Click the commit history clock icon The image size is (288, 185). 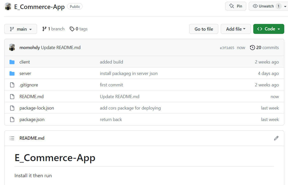pos(252,48)
